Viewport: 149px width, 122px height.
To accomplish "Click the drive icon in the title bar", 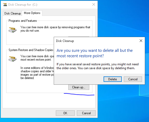I will (5, 5).
